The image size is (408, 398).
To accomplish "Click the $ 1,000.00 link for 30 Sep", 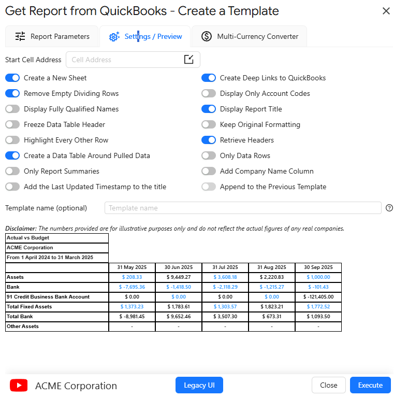I will coord(318,277).
